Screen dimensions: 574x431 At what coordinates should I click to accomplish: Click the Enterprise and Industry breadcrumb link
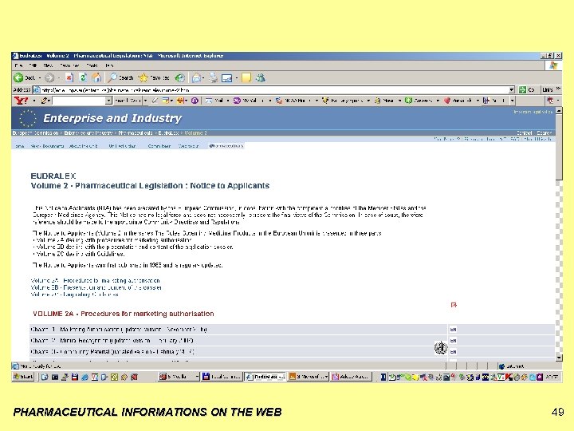[x=88, y=133]
